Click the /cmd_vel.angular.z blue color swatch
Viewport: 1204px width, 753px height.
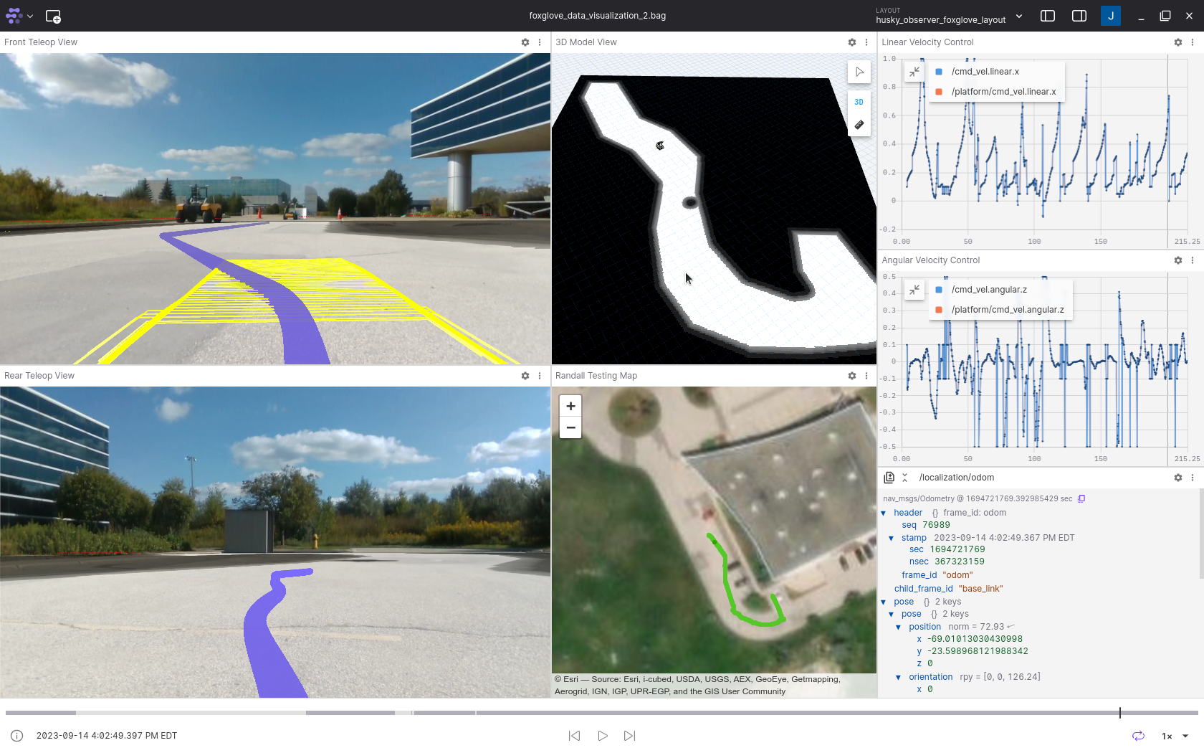pos(939,290)
